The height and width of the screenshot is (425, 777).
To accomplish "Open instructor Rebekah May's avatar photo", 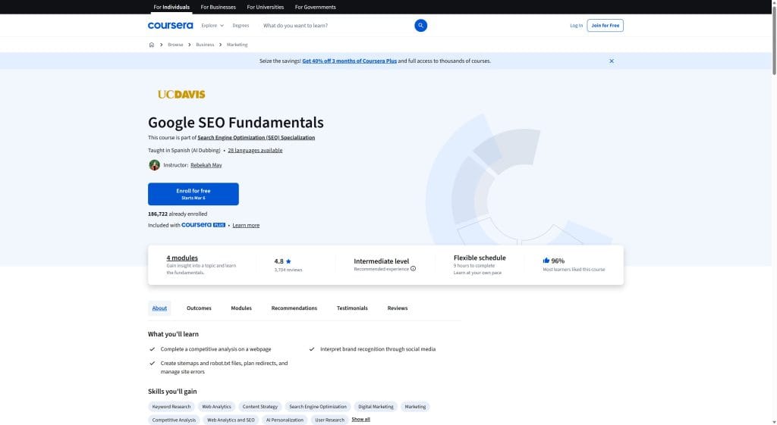I will point(154,164).
